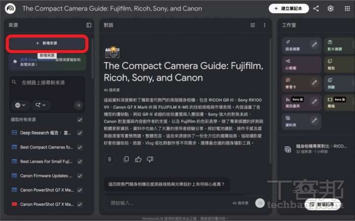The height and width of the screenshot is (221, 355).
Task: Uncheck the Best Compact Cameras source checkbox
Action: (80, 147)
